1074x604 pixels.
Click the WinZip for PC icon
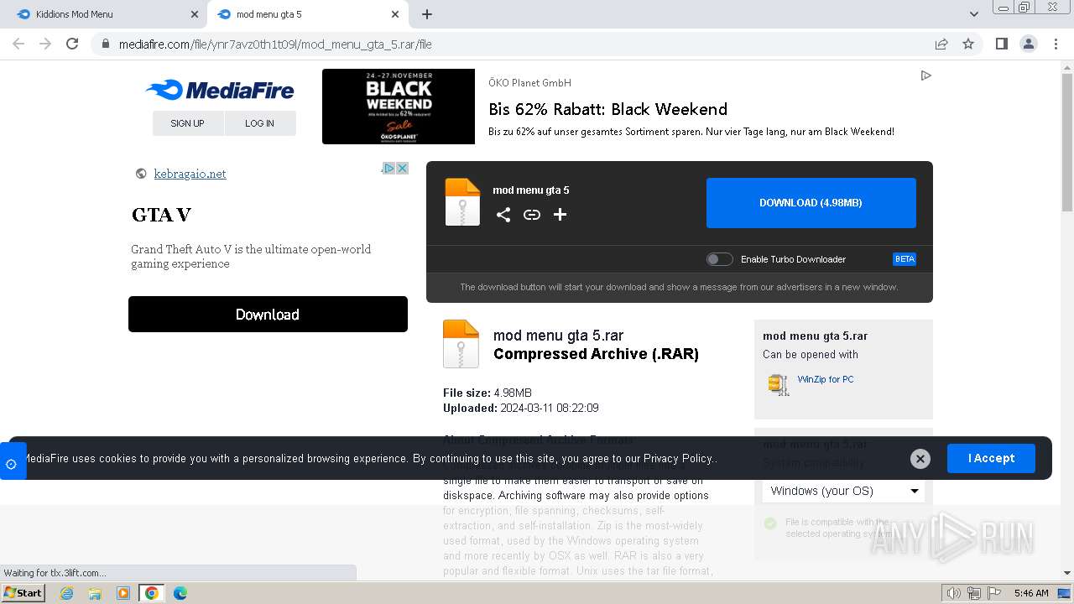779,384
